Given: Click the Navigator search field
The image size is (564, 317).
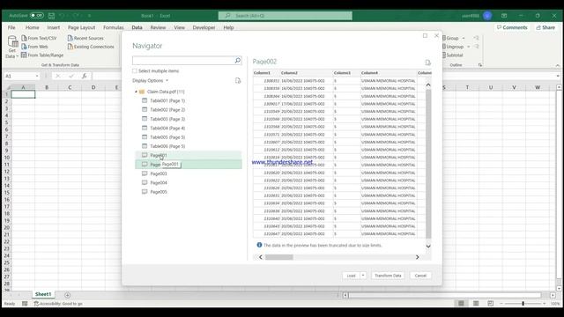Looking at the screenshot, I should click(x=183, y=61).
